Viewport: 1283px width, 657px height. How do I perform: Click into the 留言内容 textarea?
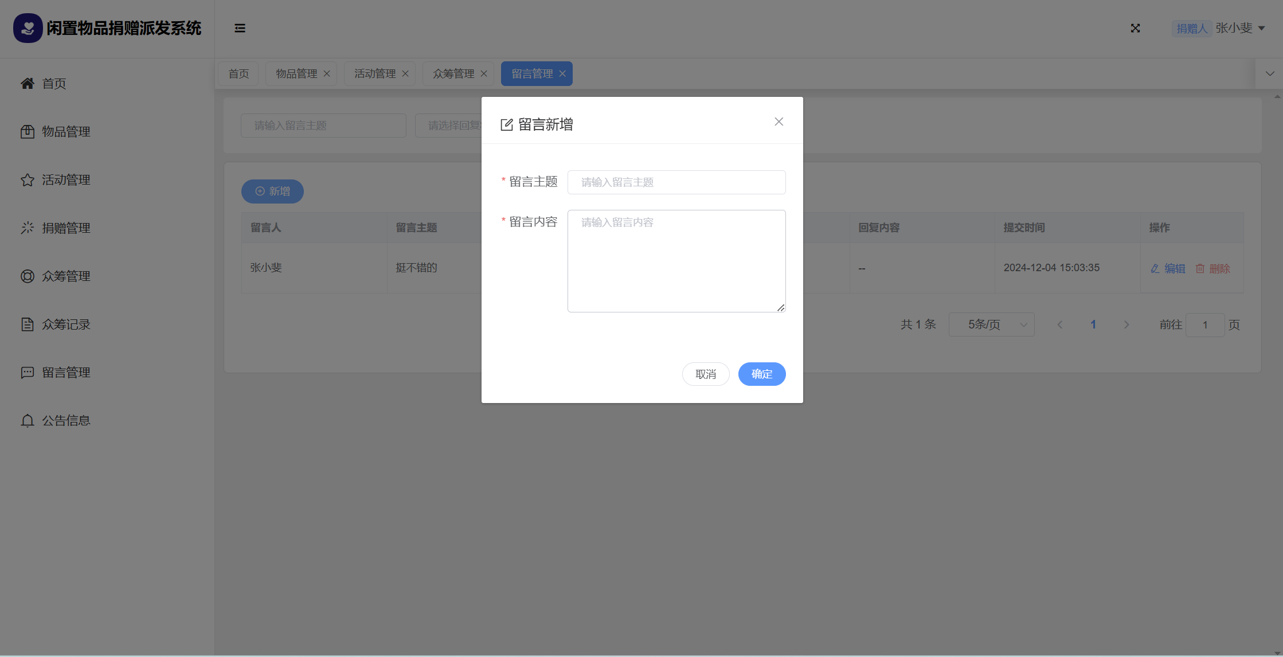tap(676, 261)
